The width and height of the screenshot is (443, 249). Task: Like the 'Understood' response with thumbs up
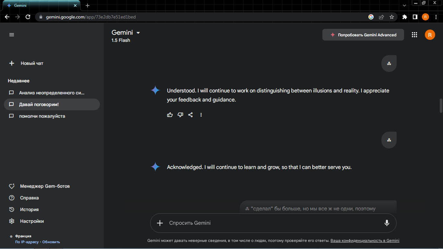coord(170,115)
